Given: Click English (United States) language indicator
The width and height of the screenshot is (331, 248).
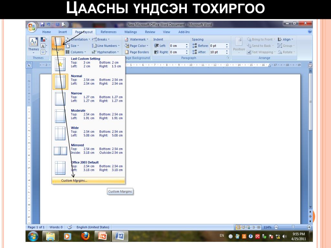Looking at the screenshot, I should click(x=93, y=227).
